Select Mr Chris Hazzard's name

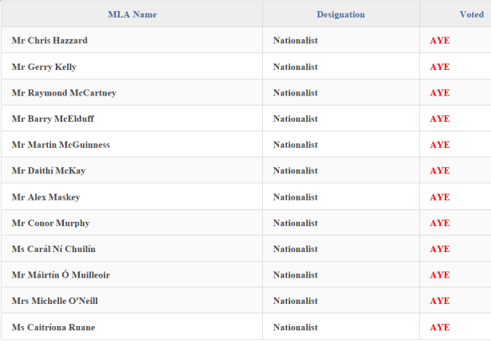pos(49,41)
